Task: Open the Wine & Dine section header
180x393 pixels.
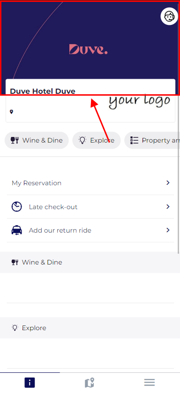Action: [90, 262]
